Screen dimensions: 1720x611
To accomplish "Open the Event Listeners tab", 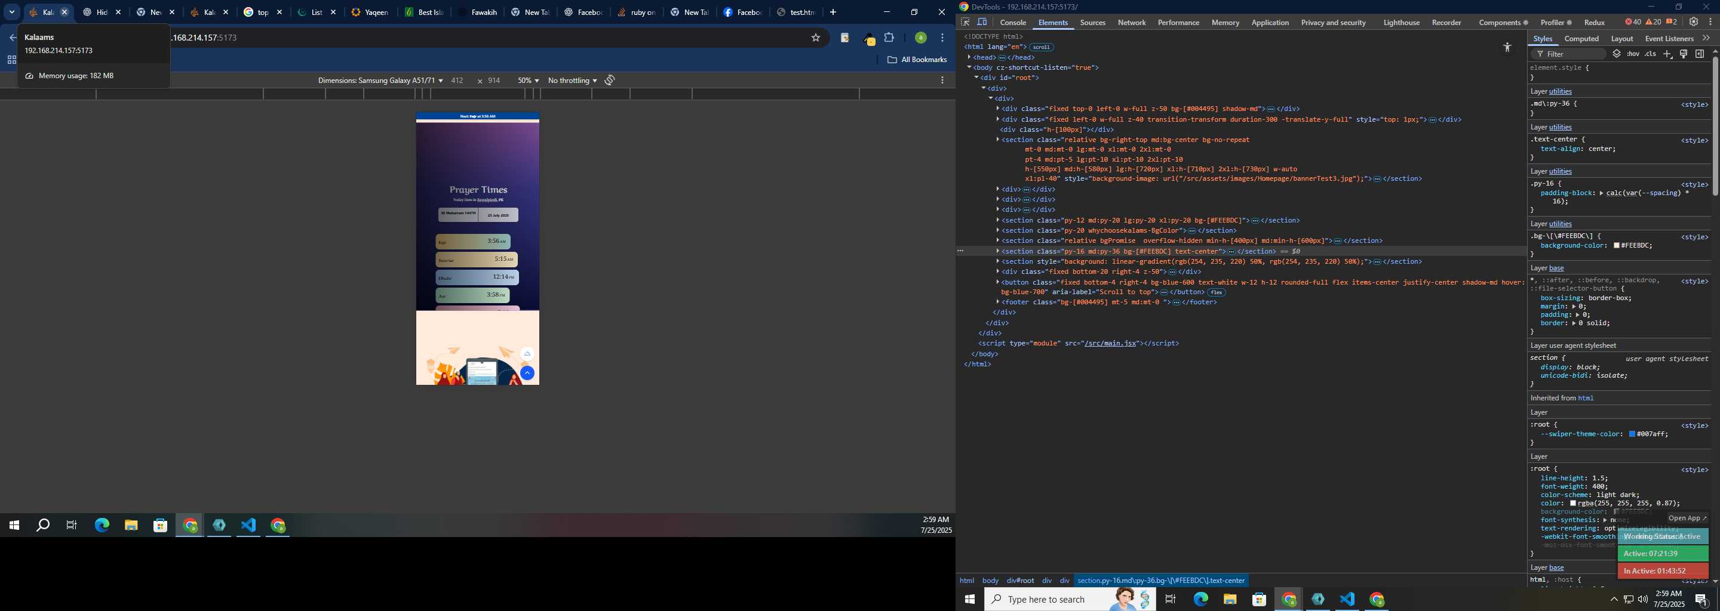I will 1669,39.
